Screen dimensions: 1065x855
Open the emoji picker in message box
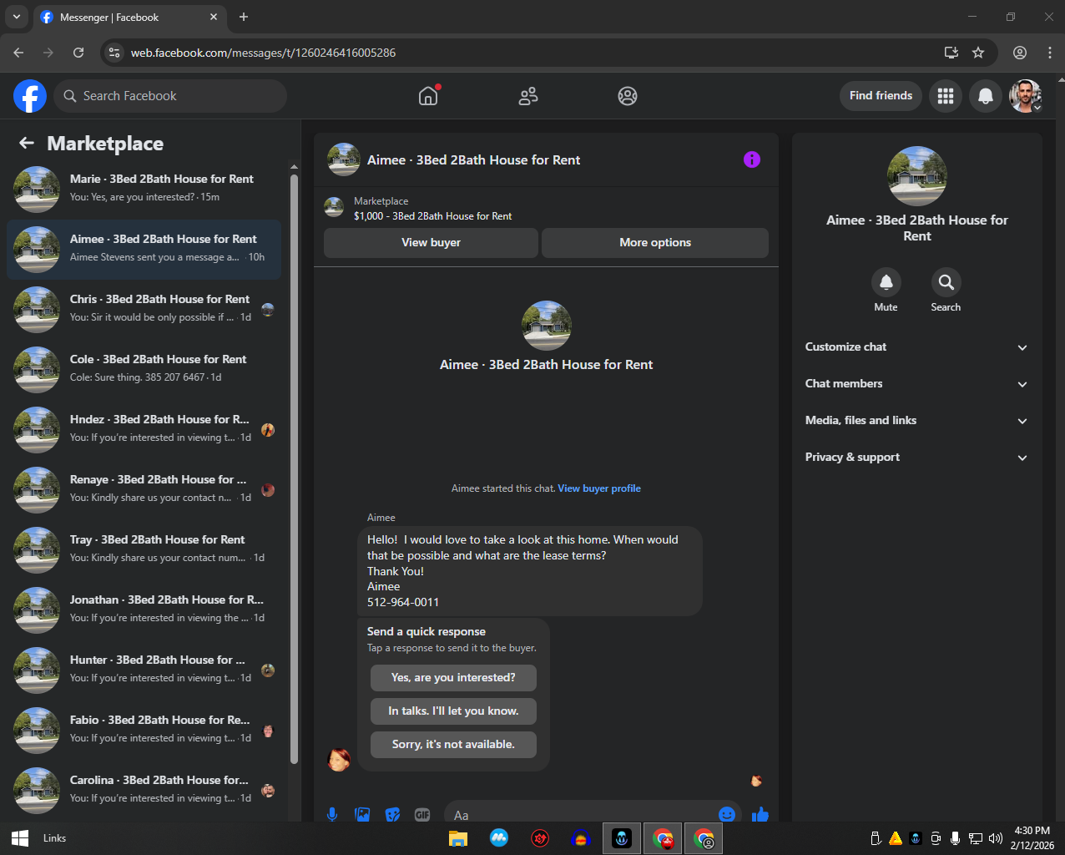point(727,814)
